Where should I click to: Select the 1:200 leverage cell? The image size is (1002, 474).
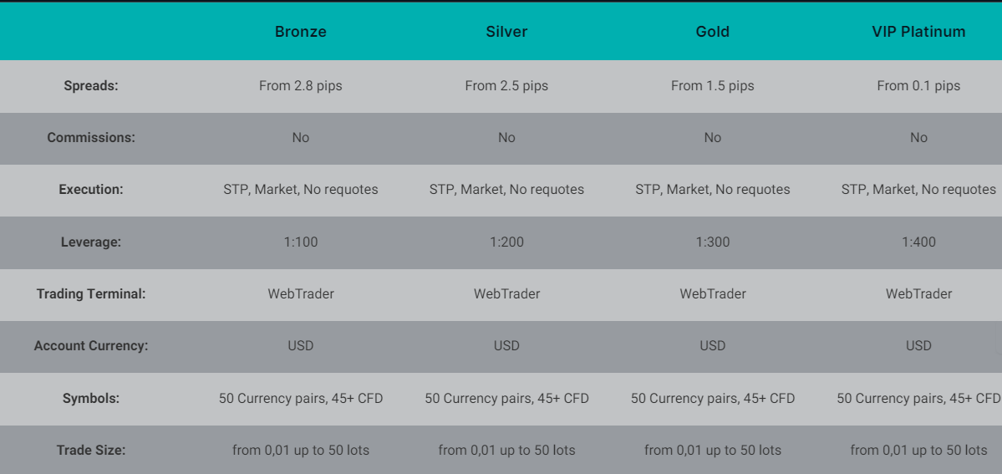(506, 242)
